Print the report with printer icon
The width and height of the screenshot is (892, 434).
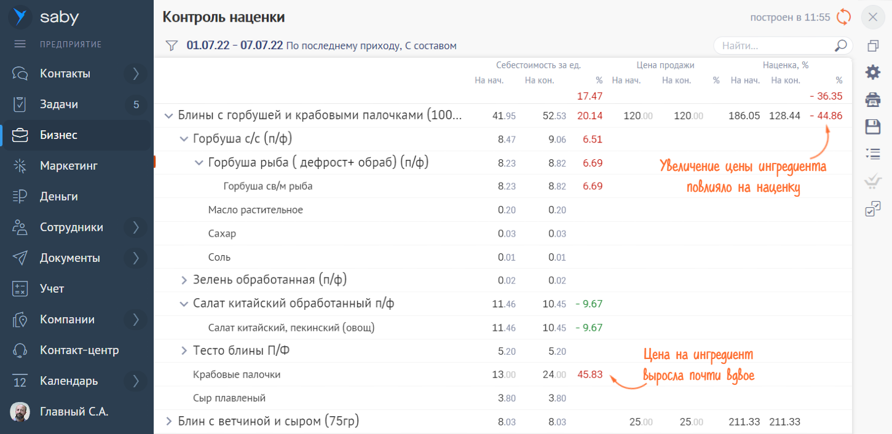tap(873, 100)
